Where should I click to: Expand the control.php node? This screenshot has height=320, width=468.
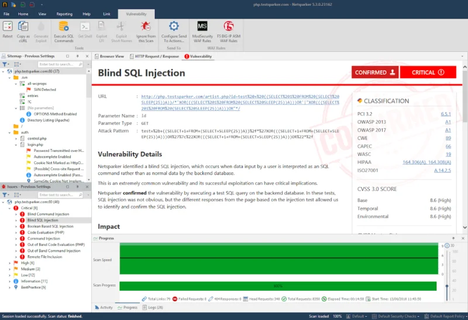(x=16, y=138)
